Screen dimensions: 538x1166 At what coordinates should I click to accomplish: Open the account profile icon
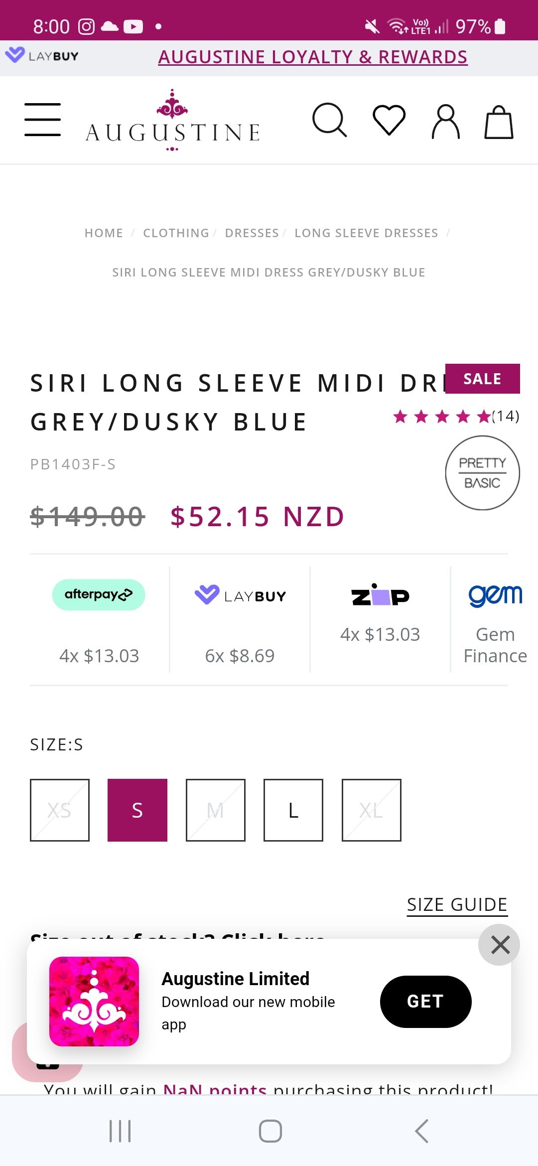tap(445, 121)
